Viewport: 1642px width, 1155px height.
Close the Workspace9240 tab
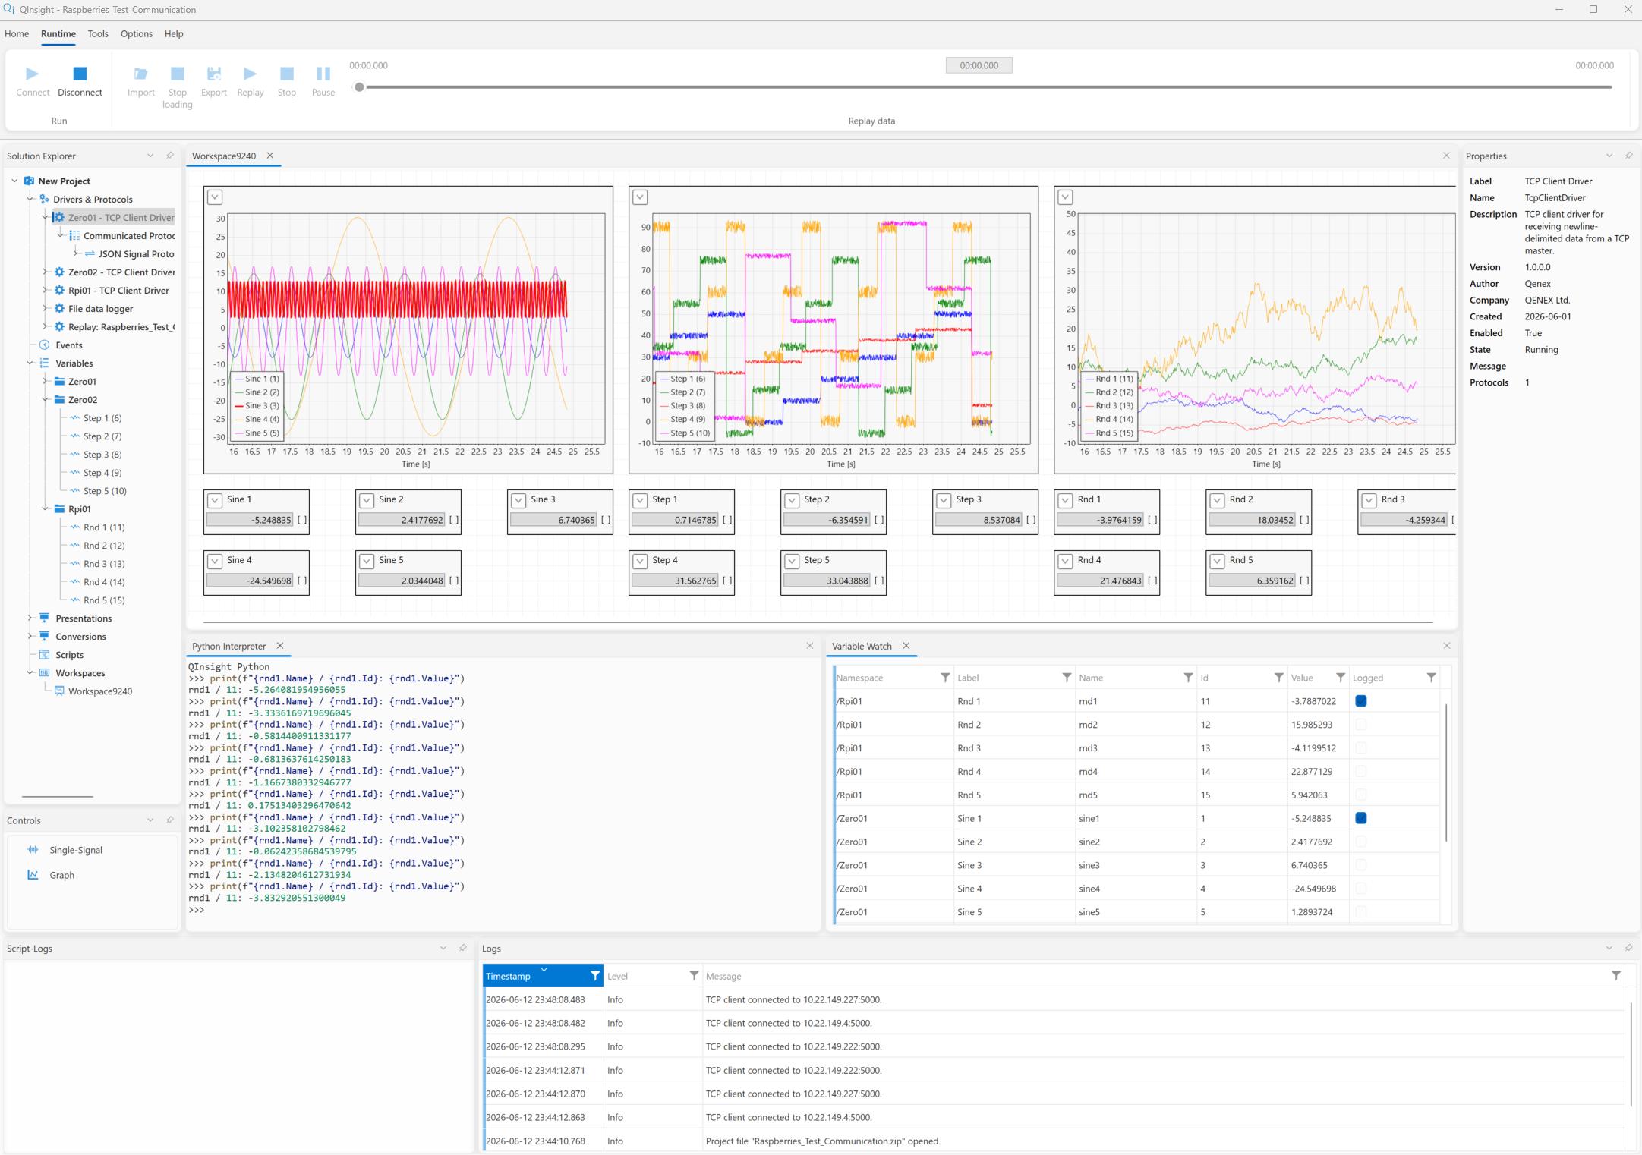tap(270, 156)
